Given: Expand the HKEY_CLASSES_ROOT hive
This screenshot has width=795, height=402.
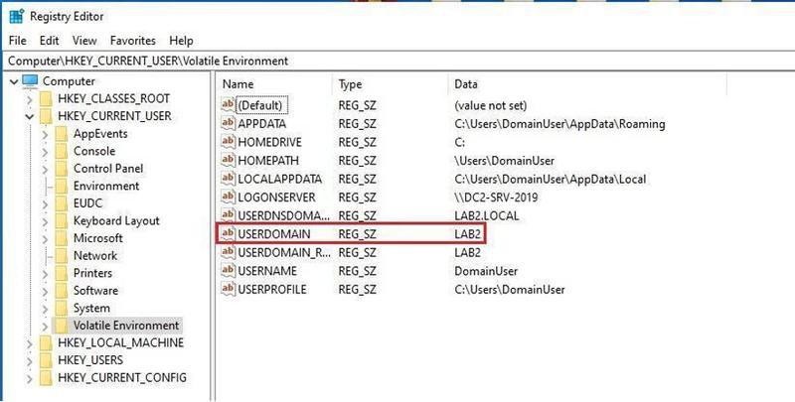Looking at the screenshot, I should pyautogui.click(x=30, y=99).
